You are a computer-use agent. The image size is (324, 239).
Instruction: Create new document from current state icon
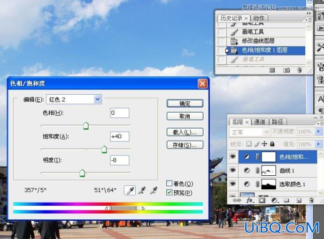272,70
